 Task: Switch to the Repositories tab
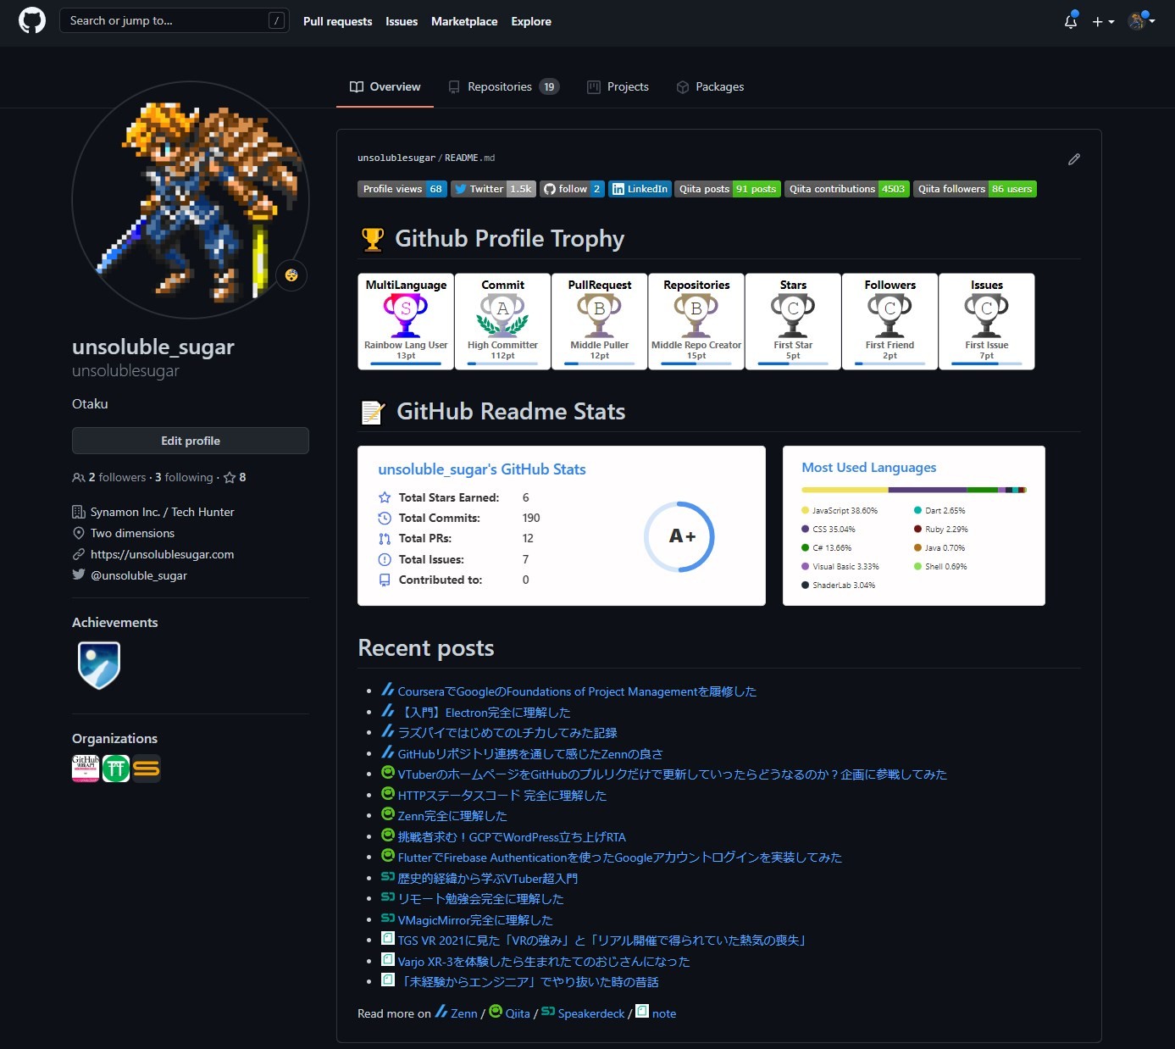click(x=503, y=86)
